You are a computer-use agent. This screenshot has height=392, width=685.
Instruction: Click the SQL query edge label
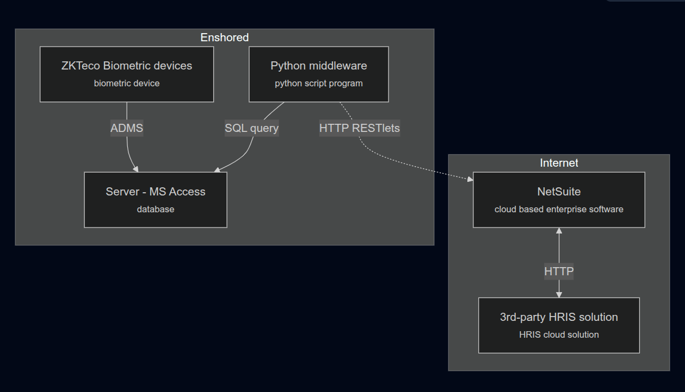(252, 128)
